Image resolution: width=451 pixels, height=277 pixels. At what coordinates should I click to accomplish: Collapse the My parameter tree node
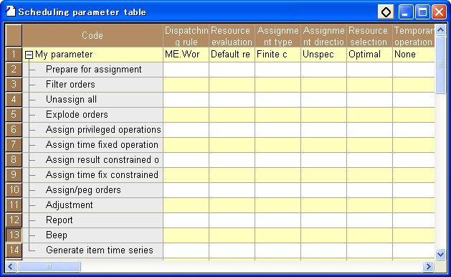[29, 55]
